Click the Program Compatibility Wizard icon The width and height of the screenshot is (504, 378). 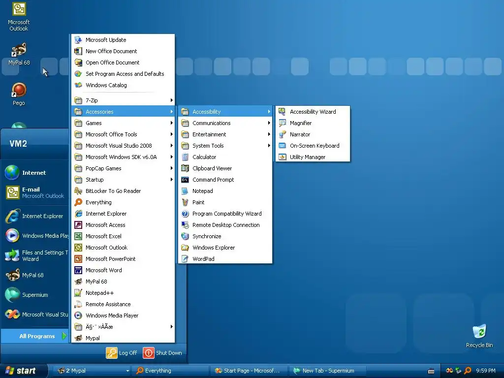click(185, 214)
